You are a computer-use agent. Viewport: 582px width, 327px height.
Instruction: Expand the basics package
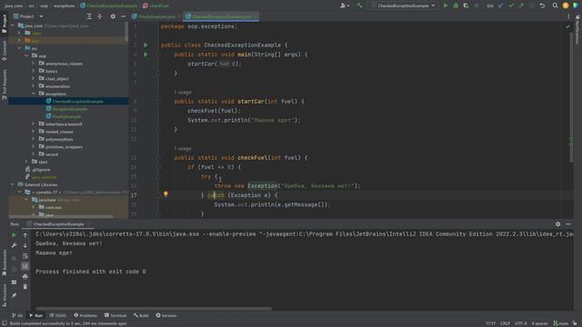33,71
